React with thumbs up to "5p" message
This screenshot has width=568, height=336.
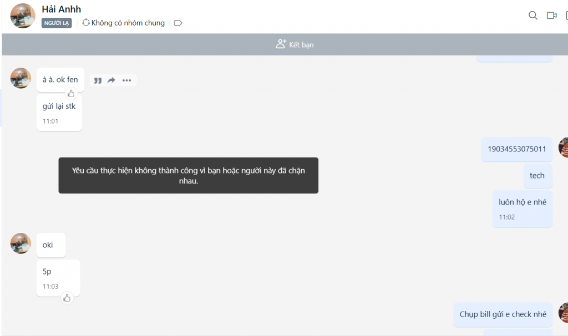[x=67, y=298]
